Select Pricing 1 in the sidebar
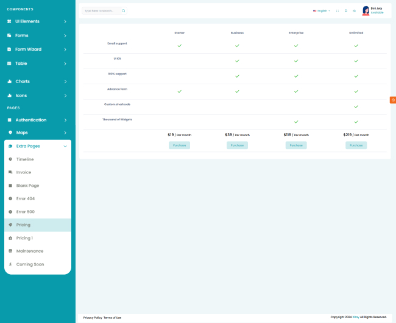The width and height of the screenshot is (396, 323). (x=24, y=238)
